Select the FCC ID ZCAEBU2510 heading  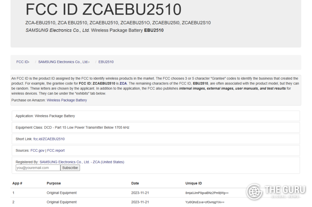pyautogui.click(x=103, y=9)
